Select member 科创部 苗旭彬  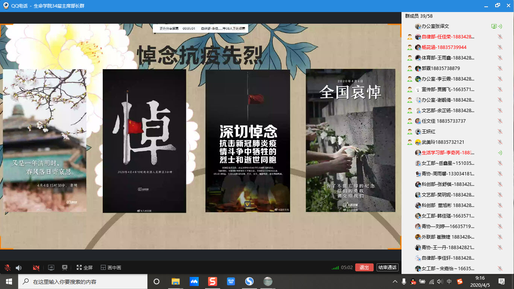(x=448, y=205)
